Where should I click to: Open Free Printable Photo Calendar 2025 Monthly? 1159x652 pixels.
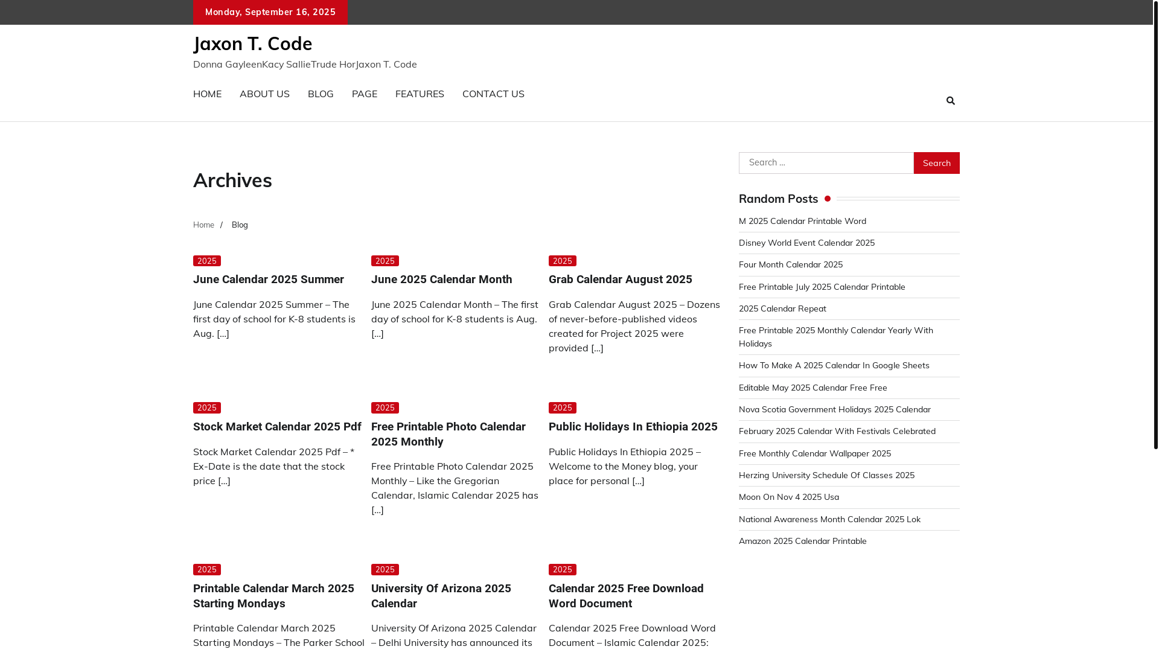point(448,434)
